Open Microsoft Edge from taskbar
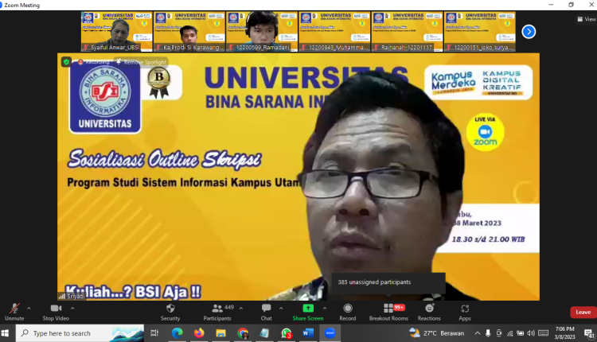Viewport: 597px width, 342px height. point(177,333)
